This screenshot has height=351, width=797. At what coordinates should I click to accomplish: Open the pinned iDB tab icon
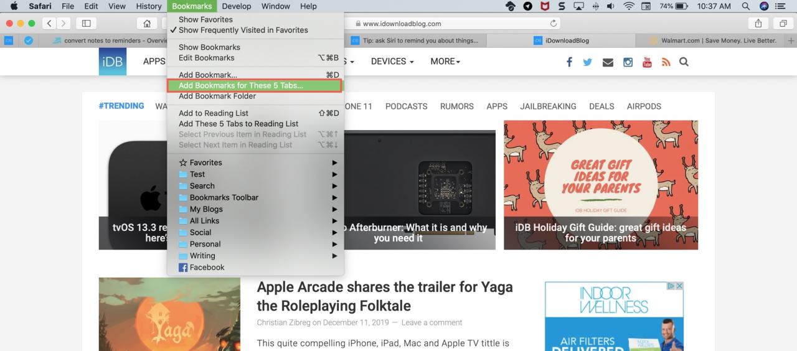pos(9,40)
